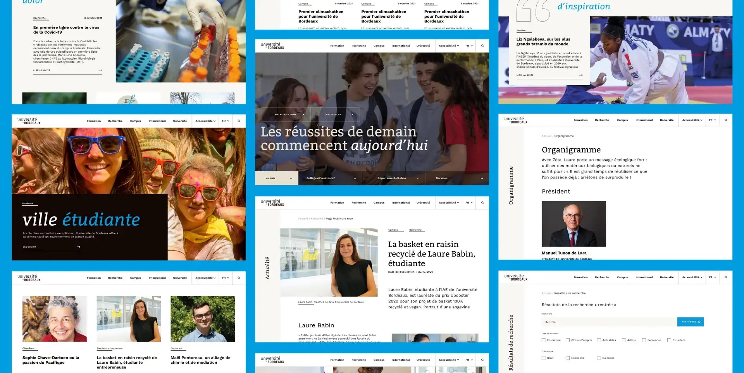This screenshot has width=744, height=373.
Task: Open FR language dropdown on ville étudiante page
Action: [226, 121]
